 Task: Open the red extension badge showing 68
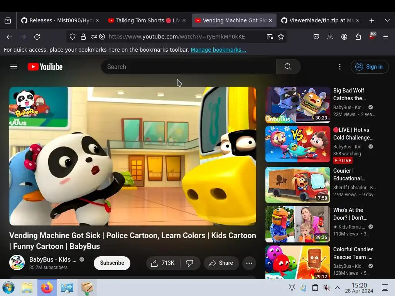pos(372,36)
